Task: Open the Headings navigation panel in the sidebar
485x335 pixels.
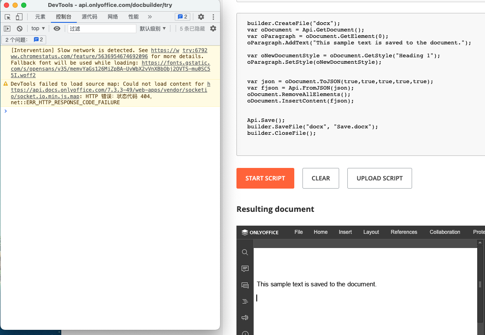Action: pos(245,301)
